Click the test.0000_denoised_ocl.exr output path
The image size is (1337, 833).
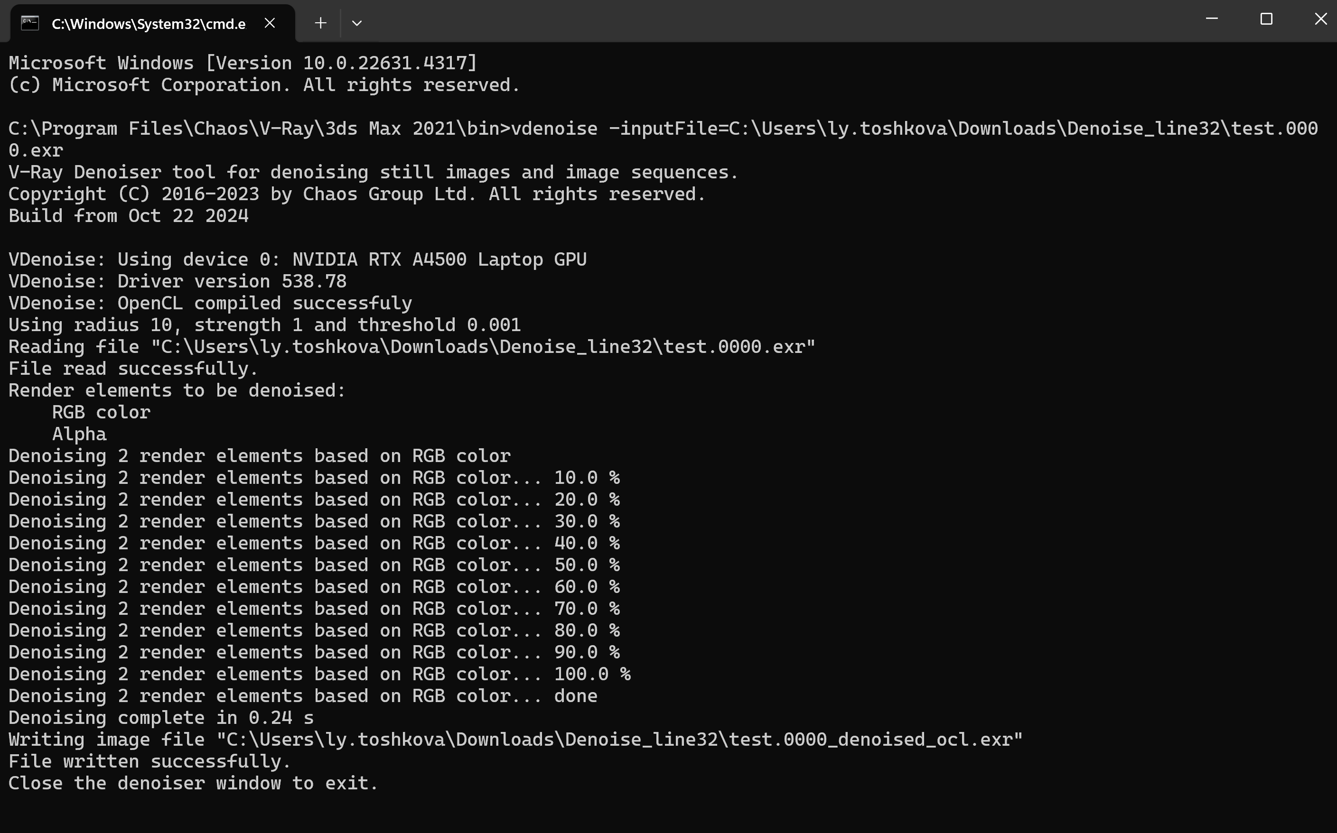pyautogui.click(x=619, y=740)
